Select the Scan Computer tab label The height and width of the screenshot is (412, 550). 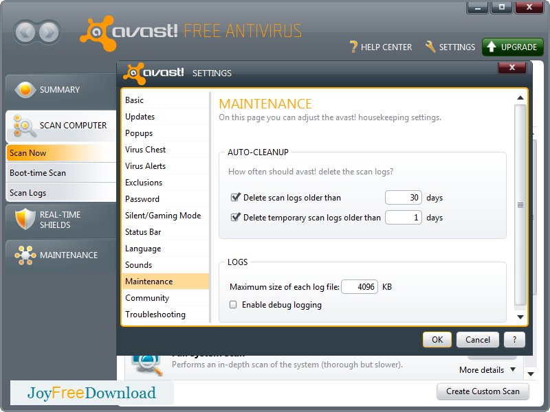73,126
